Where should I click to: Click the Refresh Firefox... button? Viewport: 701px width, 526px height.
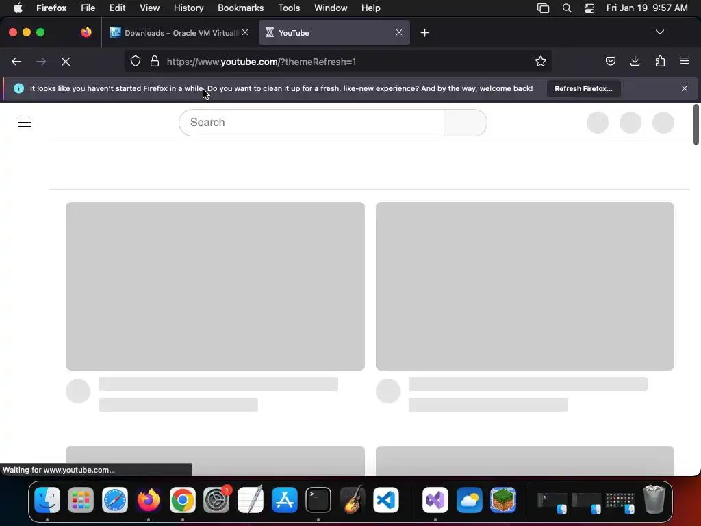click(583, 88)
